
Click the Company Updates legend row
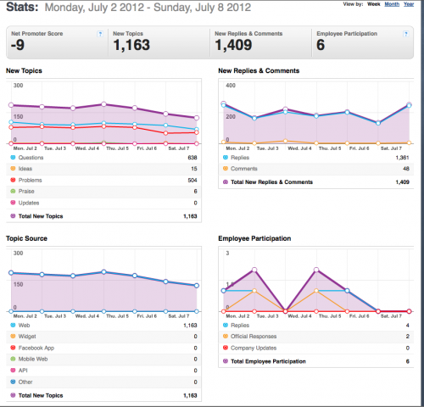pos(316,348)
